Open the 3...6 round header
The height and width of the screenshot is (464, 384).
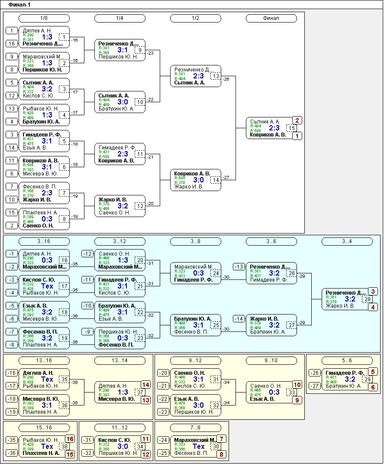(x=271, y=241)
